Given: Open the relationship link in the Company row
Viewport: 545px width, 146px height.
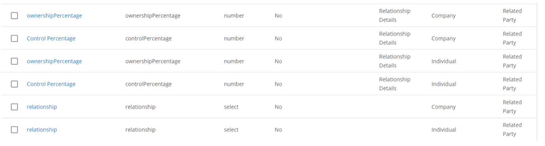Looking at the screenshot, I should [x=42, y=107].
